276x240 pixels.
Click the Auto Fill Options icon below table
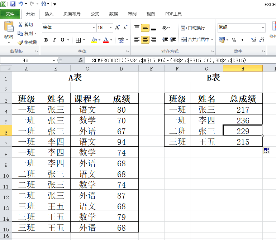267,151
